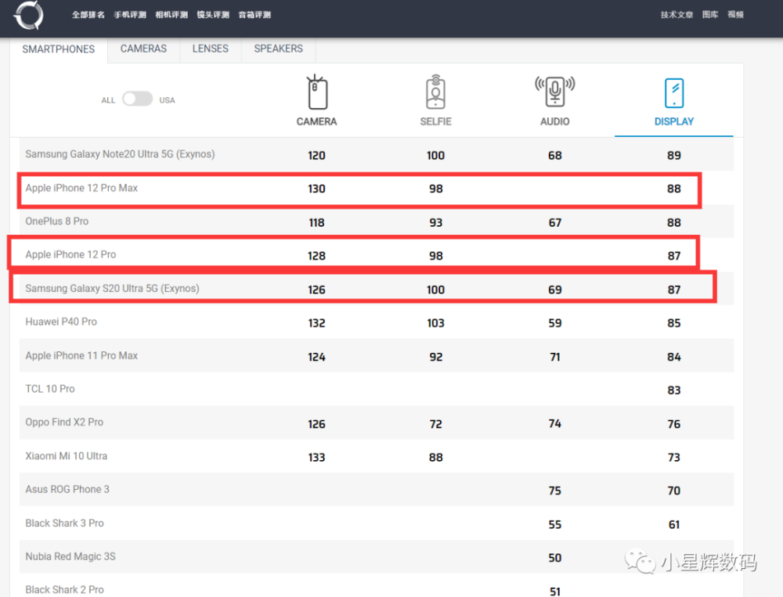The width and height of the screenshot is (783, 597).
Task: Click Note20 Ultra camera score 120
Action: pyautogui.click(x=316, y=155)
